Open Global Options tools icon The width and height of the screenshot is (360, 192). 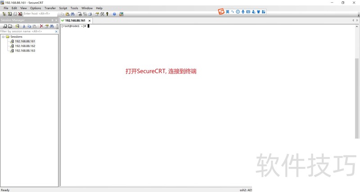(x=102, y=14)
